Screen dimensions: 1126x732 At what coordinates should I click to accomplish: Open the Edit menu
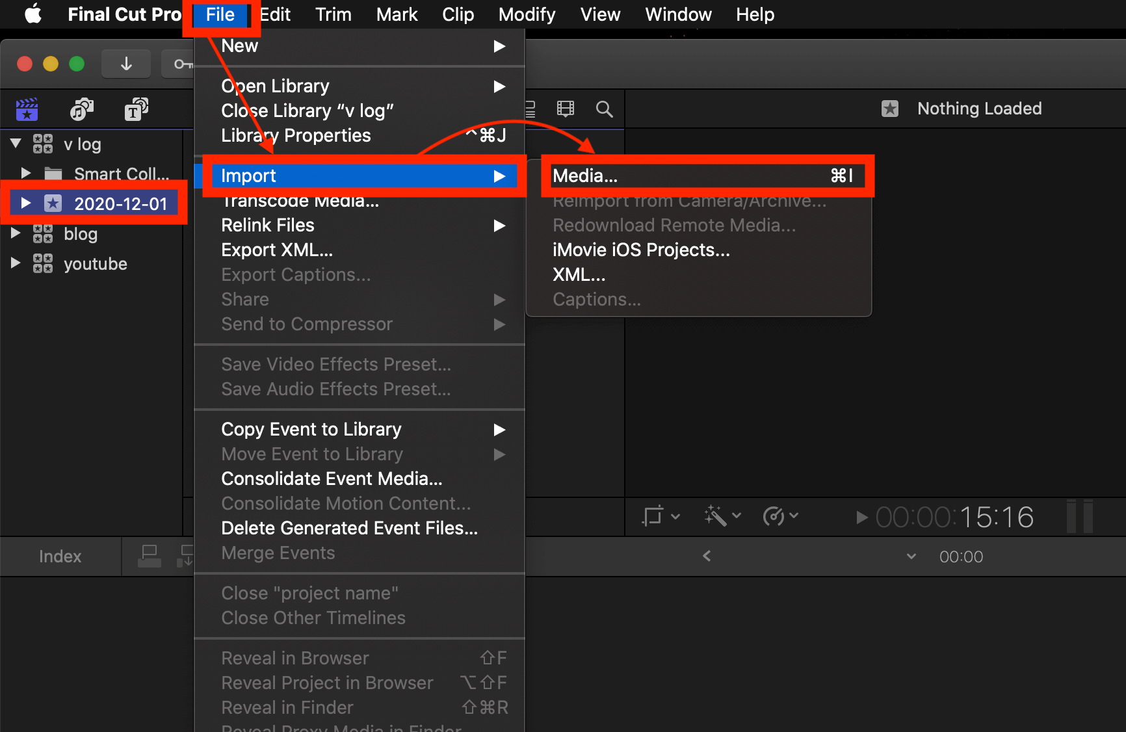[275, 14]
